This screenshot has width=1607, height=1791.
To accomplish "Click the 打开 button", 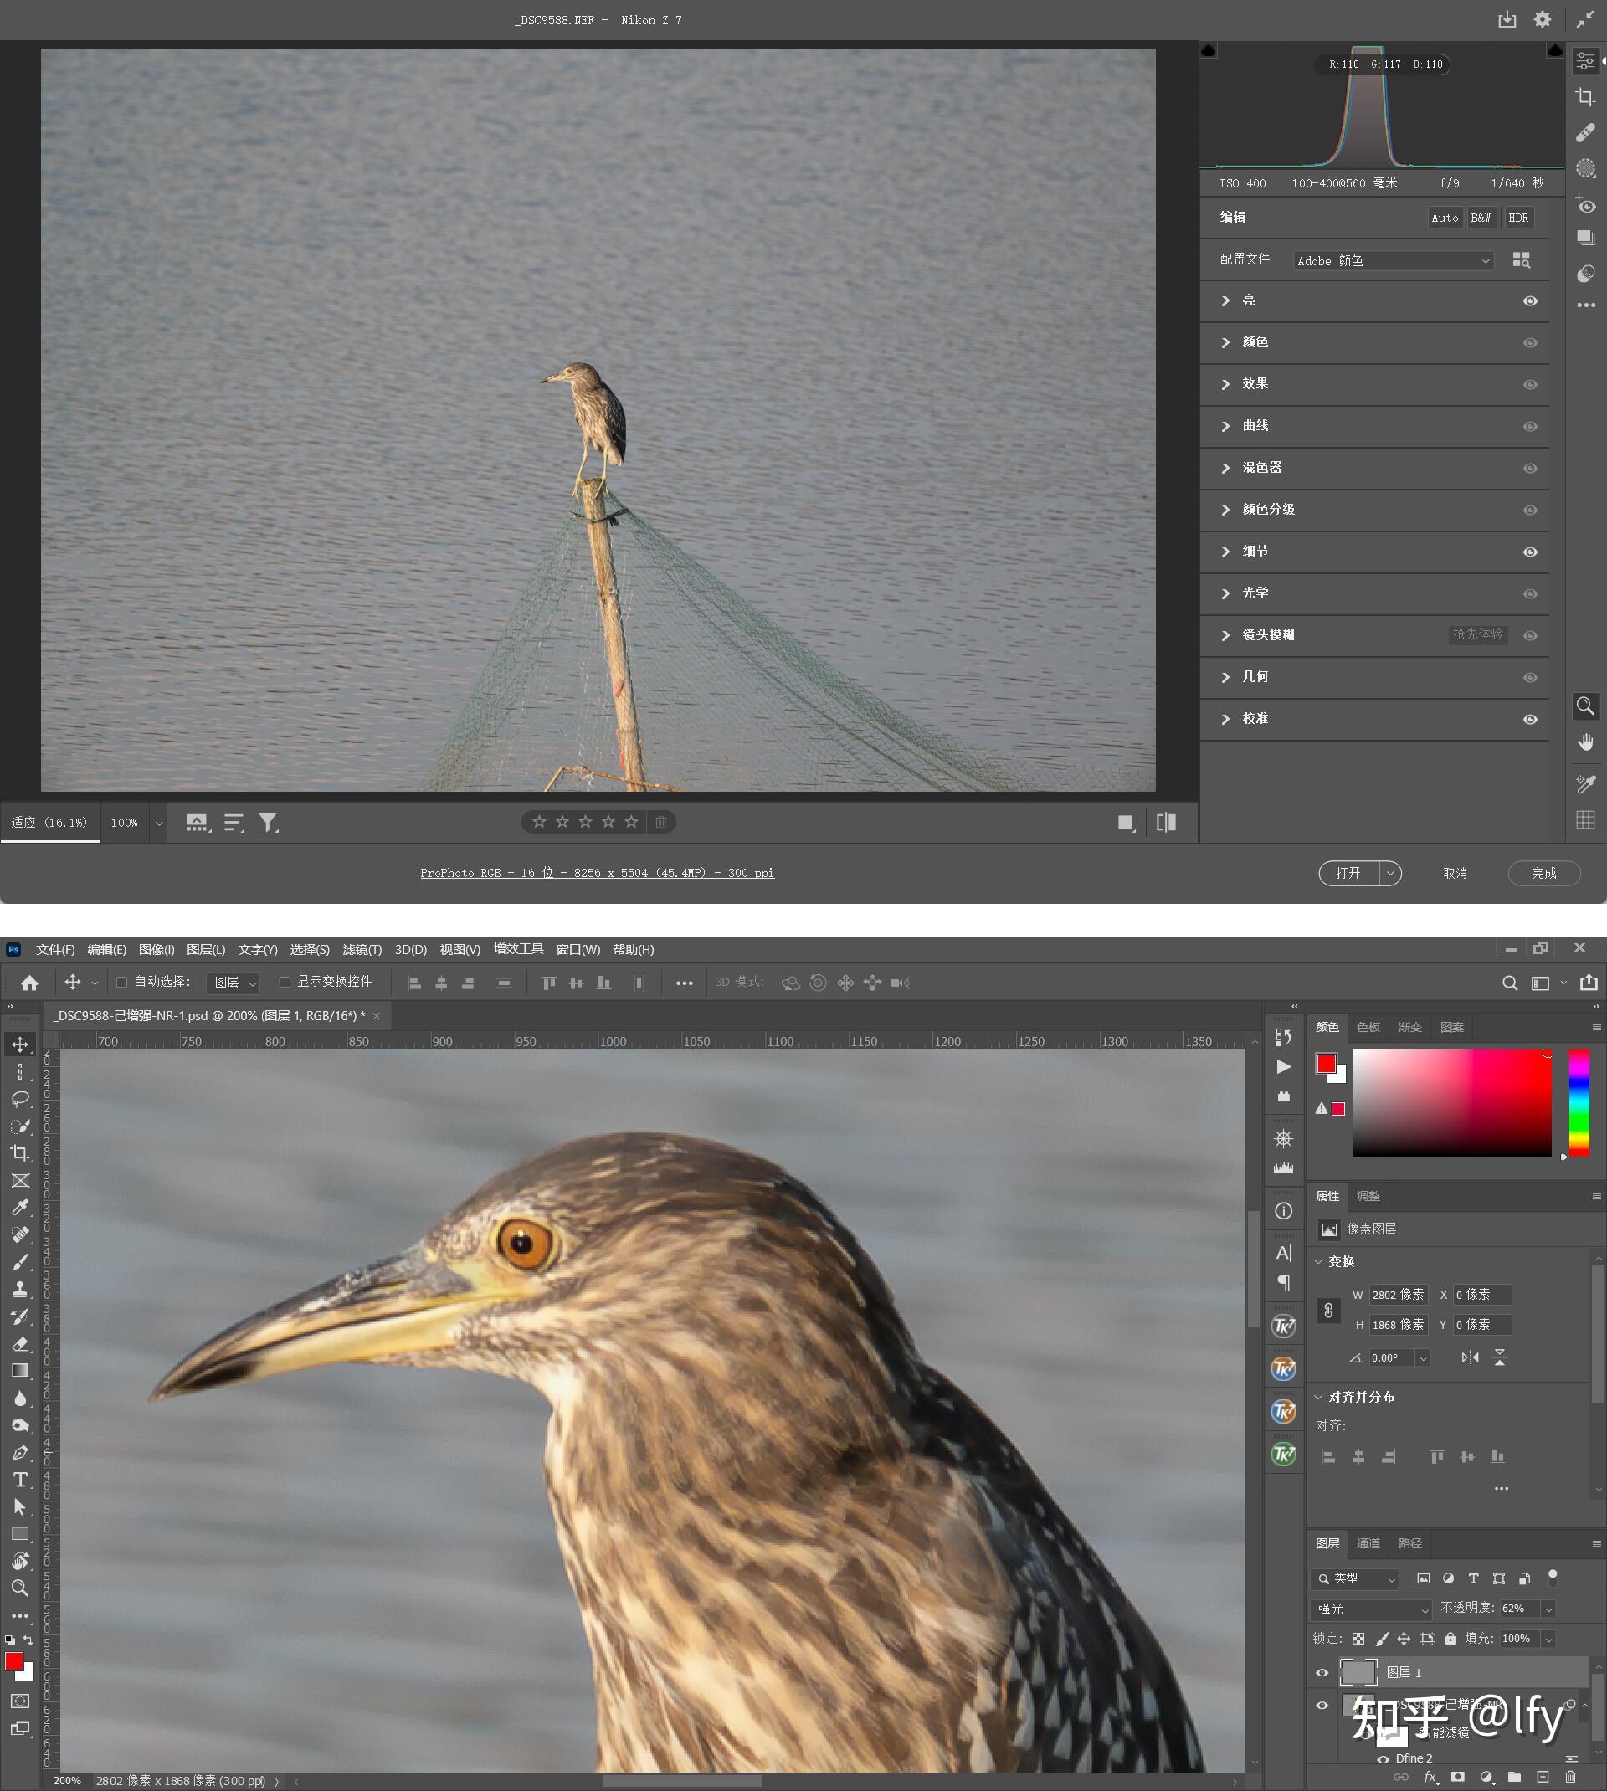I will click(x=1348, y=873).
